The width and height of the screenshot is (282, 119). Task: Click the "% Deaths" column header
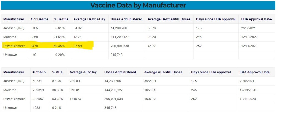(x=61, y=19)
